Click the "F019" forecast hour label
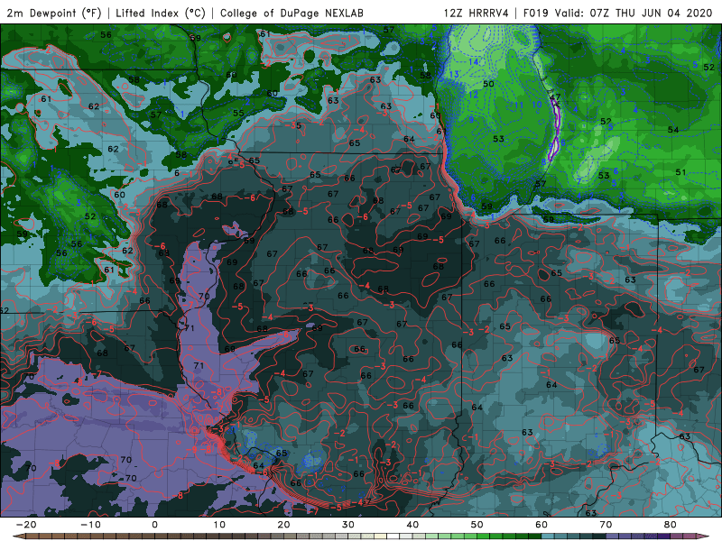 [535, 13]
